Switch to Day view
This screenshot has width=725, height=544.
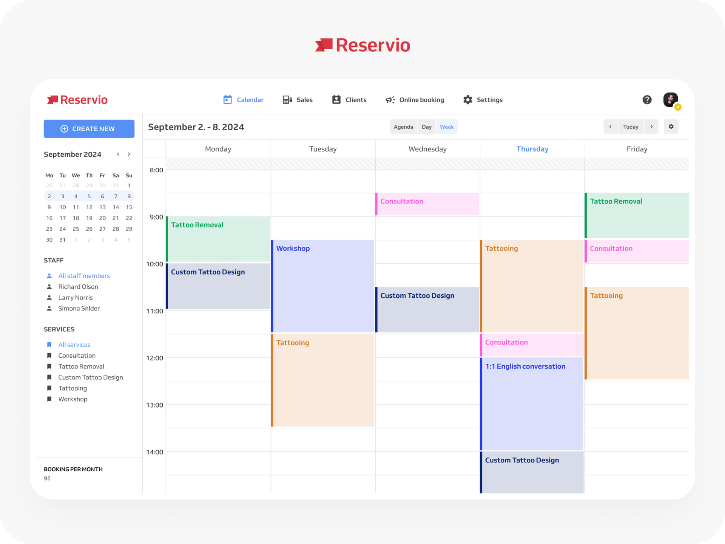click(427, 127)
